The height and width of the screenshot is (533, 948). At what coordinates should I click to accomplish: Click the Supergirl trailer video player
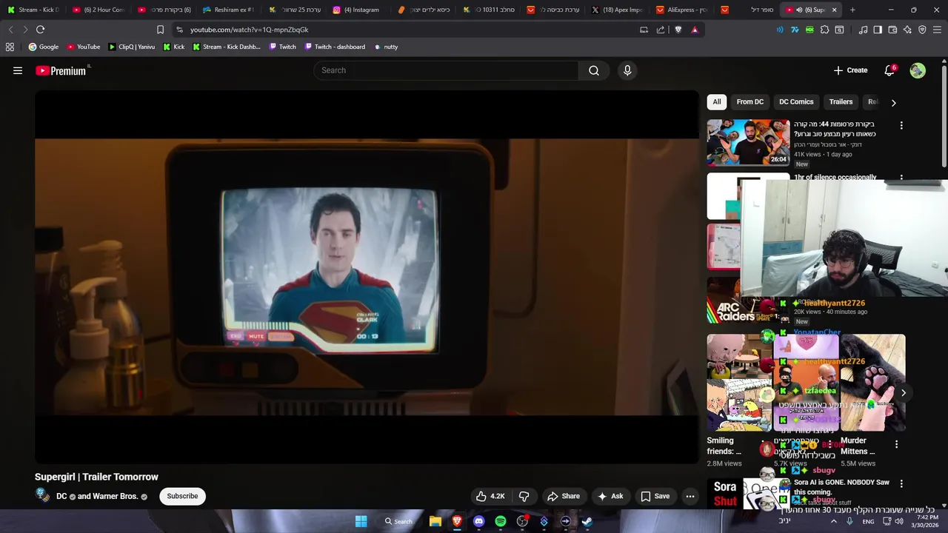point(367,277)
